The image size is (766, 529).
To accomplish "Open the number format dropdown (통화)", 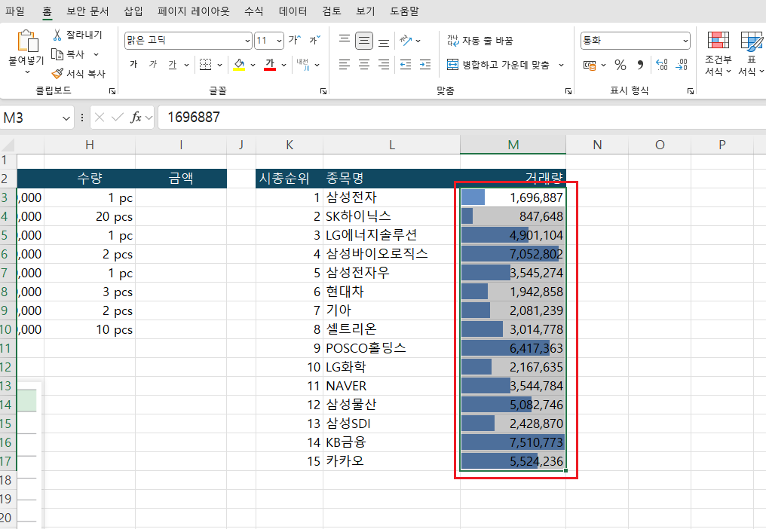I will click(x=685, y=41).
